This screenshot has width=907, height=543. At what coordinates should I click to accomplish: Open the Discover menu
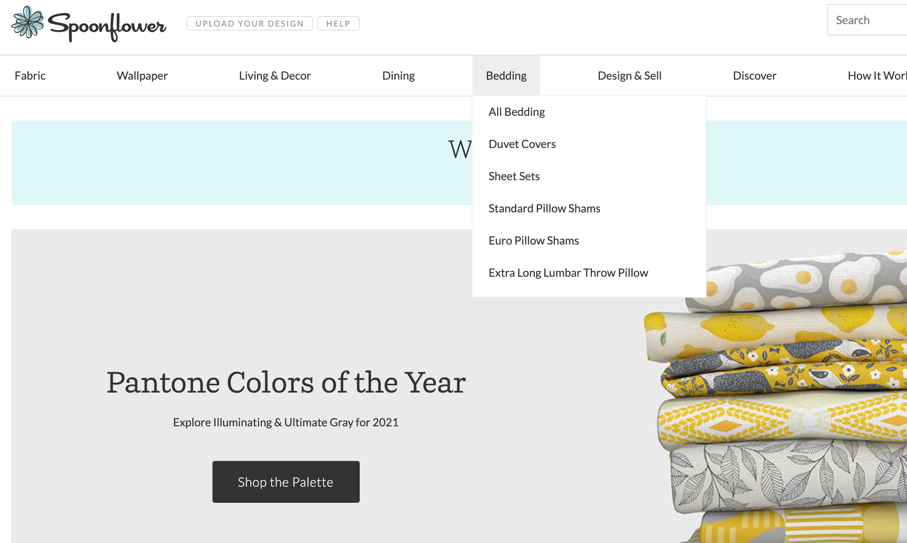pos(754,76)
